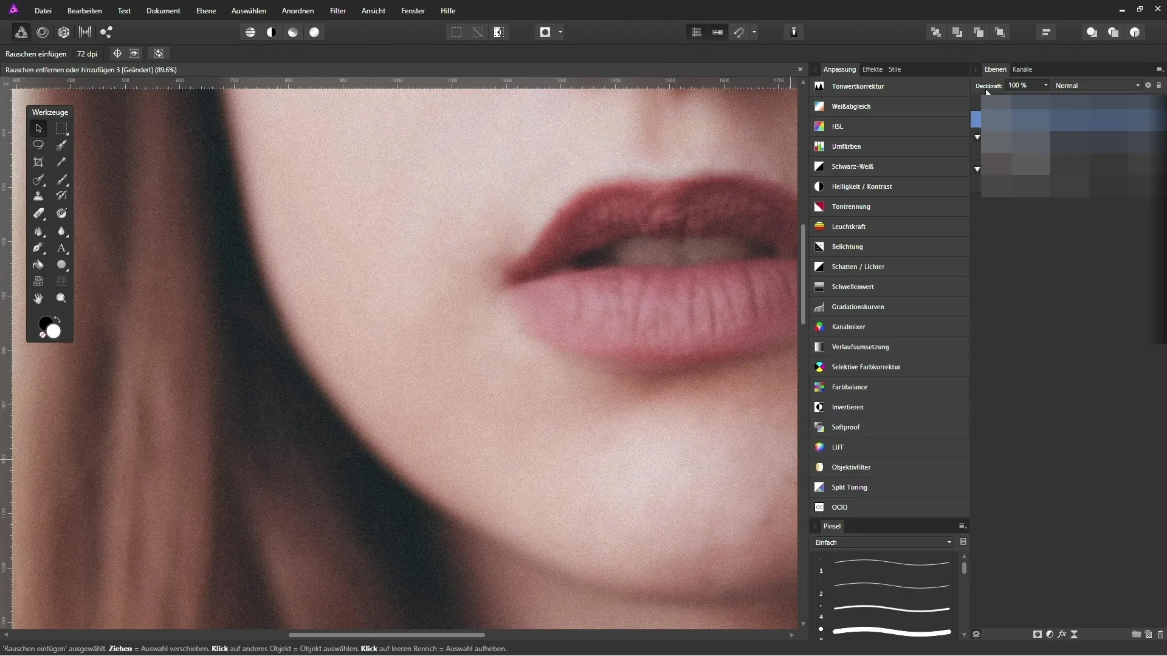
Task: Choose the Burn brush flame tool
Action: coord(38,231)
